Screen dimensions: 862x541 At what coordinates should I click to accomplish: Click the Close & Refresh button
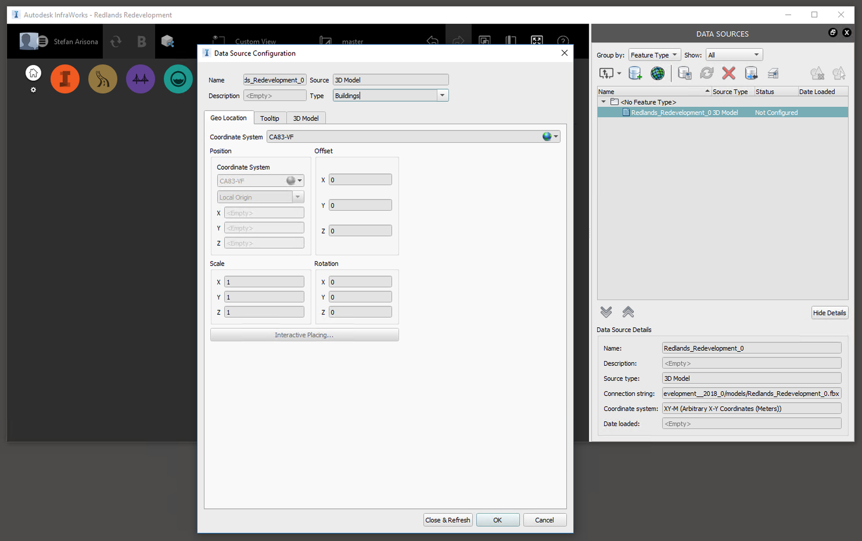coord(448,520)
